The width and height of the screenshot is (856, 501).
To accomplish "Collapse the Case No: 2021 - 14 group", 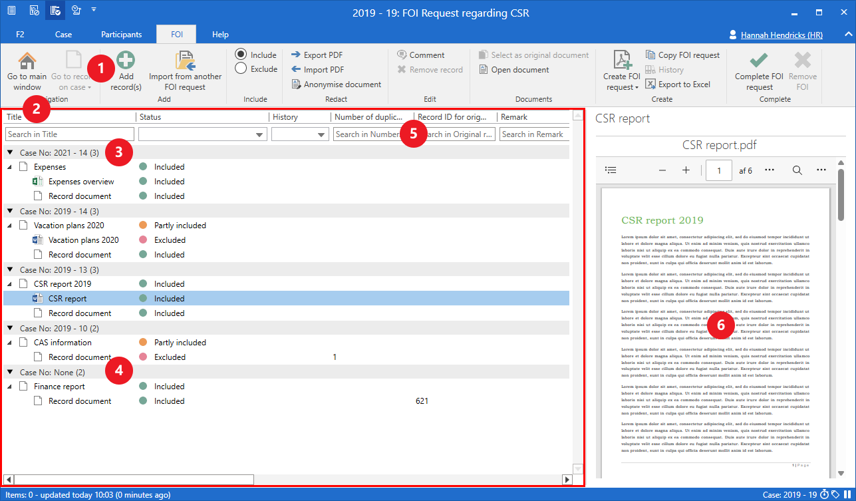I will [11, 153].
